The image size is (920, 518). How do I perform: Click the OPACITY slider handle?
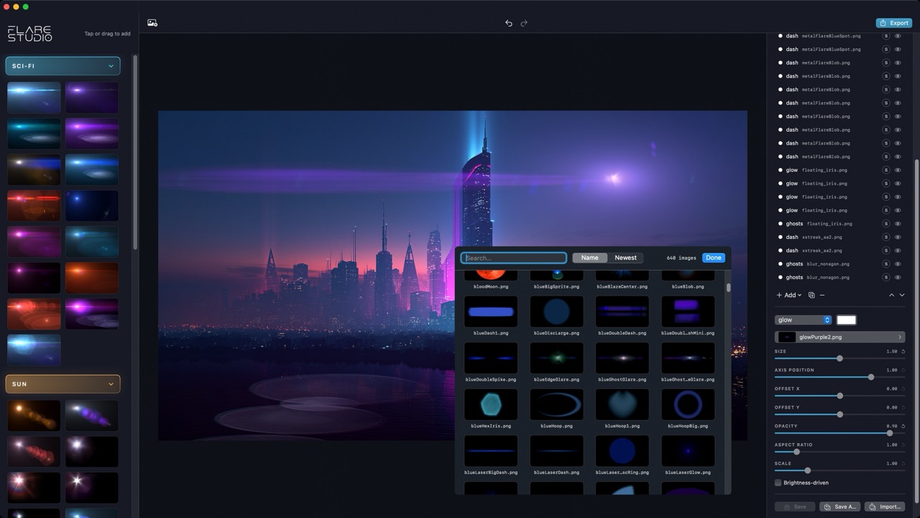[890, 433]
